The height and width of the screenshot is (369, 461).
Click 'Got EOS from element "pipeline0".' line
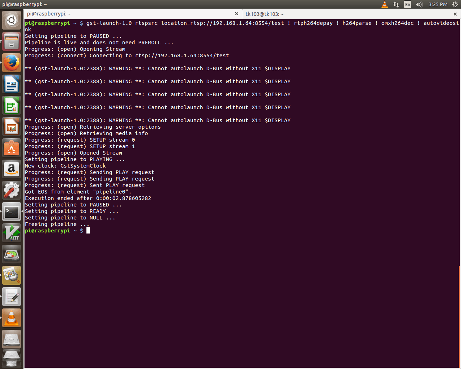point(78,192)
